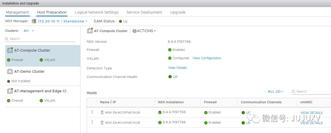331x133 pixels.
Task: Go to the Service Deployment tab
Action: pyautogui.click(x=144, y=12)
